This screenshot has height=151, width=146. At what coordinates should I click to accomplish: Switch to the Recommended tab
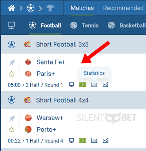pos(123,8)
